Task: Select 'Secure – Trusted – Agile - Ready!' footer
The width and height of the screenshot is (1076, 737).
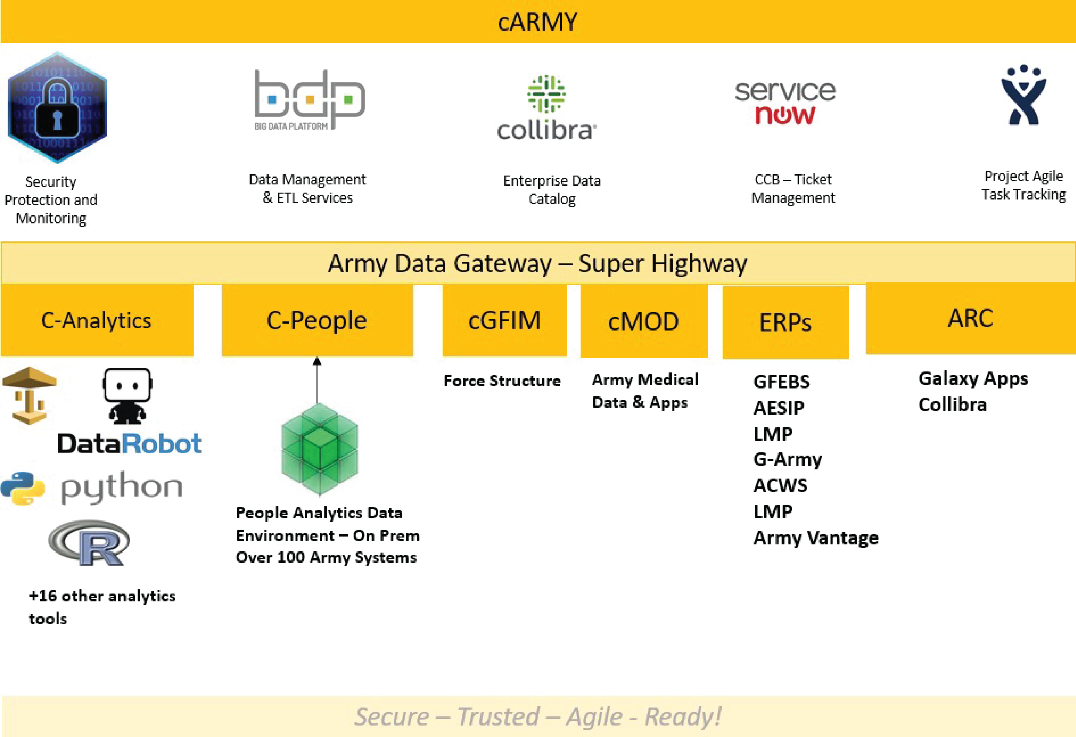Action: pyautogui.click(x=538, y=717)
